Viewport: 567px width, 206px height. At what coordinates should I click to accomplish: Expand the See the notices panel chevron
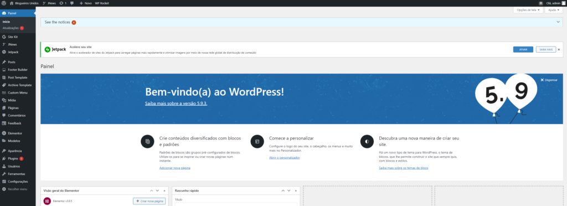(558, 22)
